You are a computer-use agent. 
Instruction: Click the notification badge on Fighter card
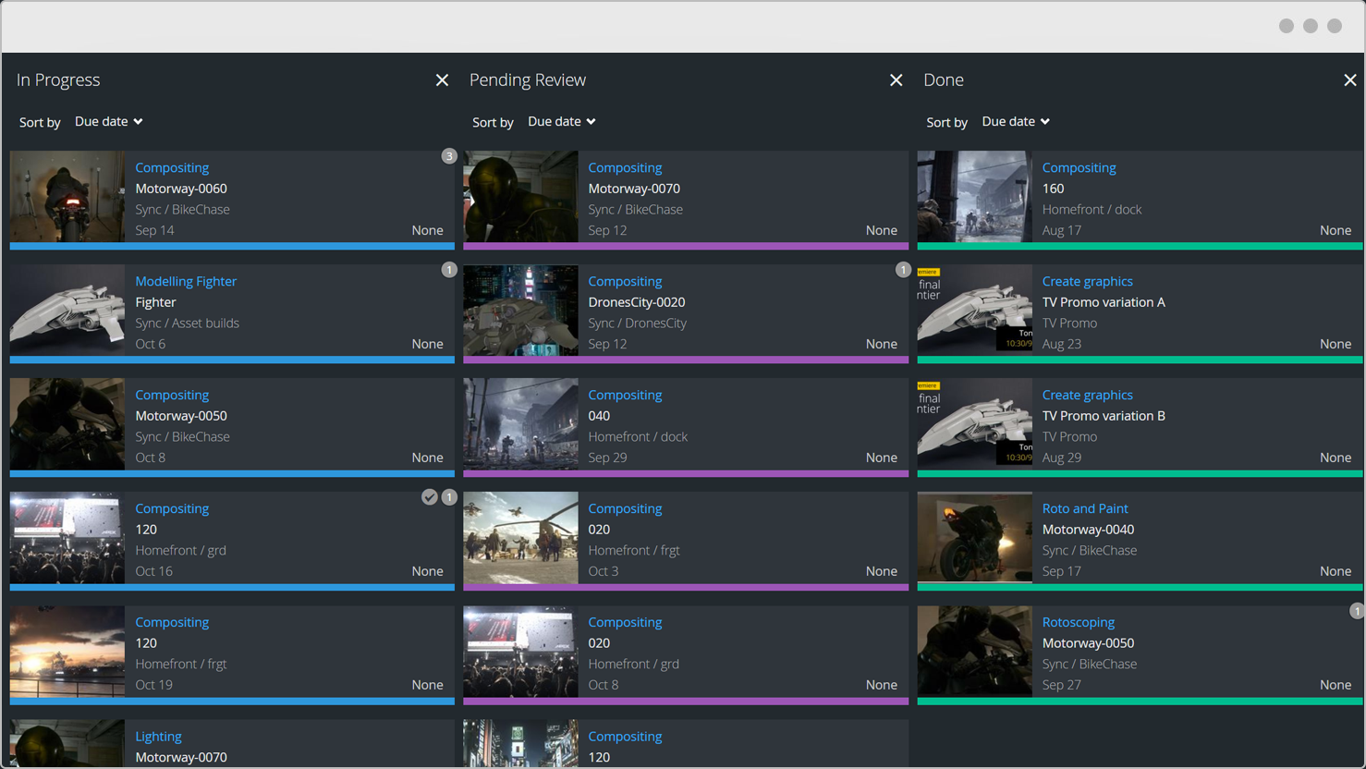tap(449, 270)
